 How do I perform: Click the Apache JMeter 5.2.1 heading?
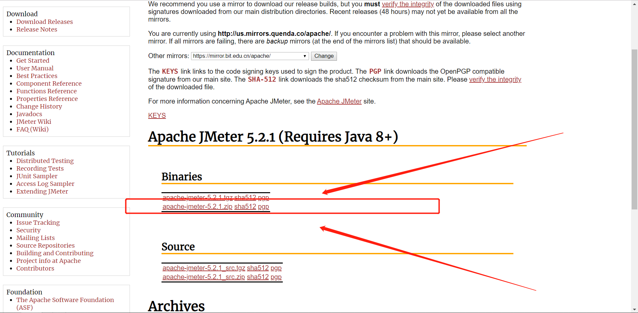coord(273,137)
